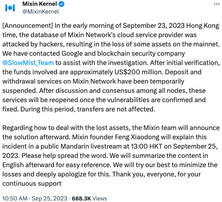
Task: View the 688.3K Views count
Action: pyautogui.click(x=89, y=198)
